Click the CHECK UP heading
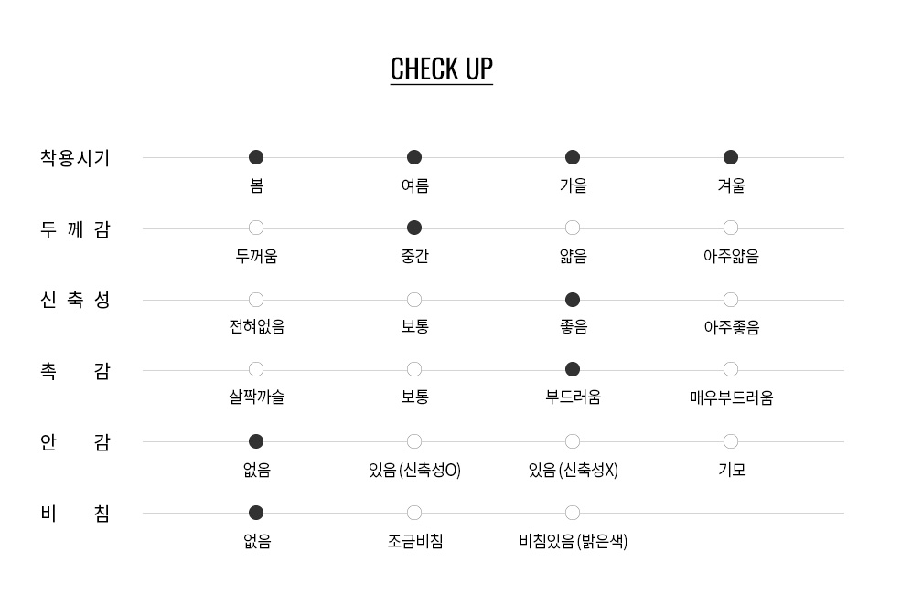Viewport: 901px width, 604px height. (442, 69)
